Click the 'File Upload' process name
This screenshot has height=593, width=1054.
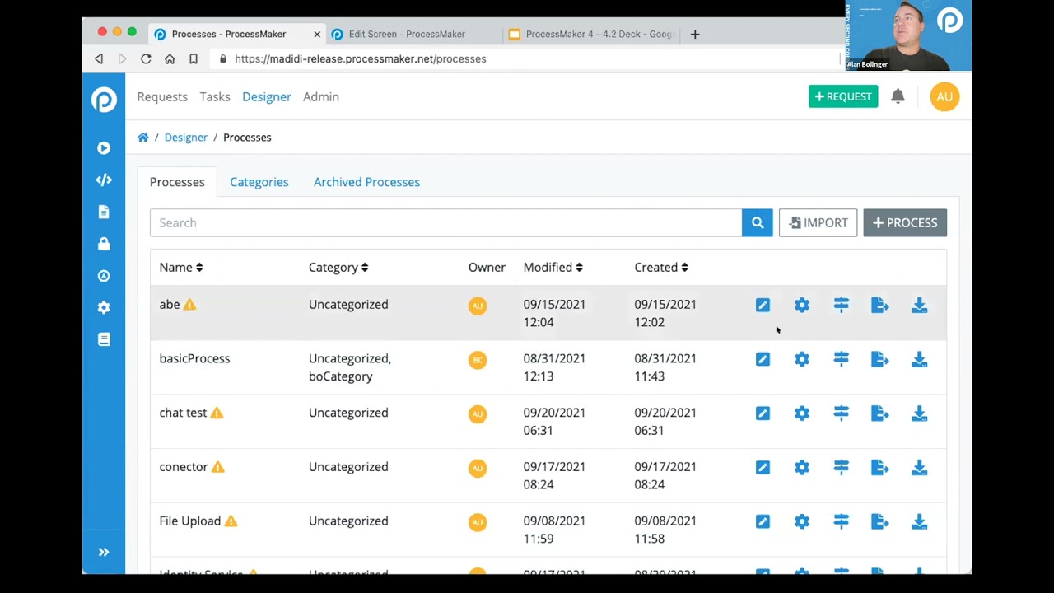190,521
